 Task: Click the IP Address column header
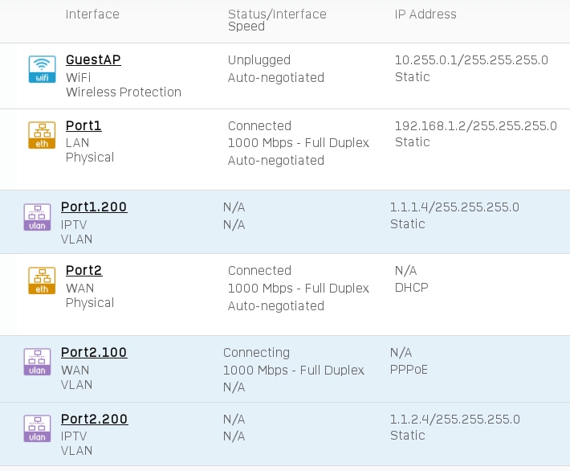pyautogui.click(x=425, y=14)
